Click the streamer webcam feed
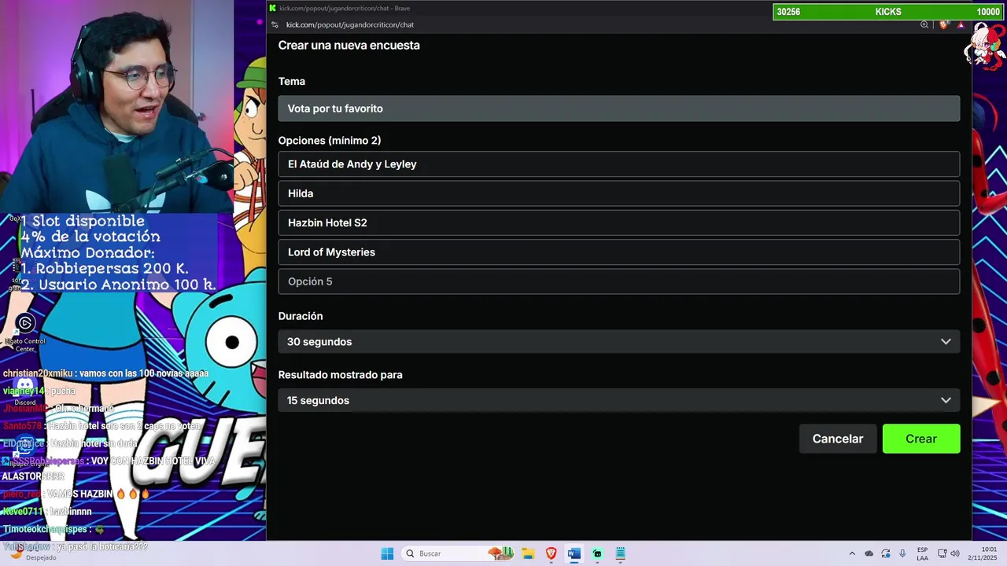The height and width of the screenshot is (566, 1007). click(116, 106)
